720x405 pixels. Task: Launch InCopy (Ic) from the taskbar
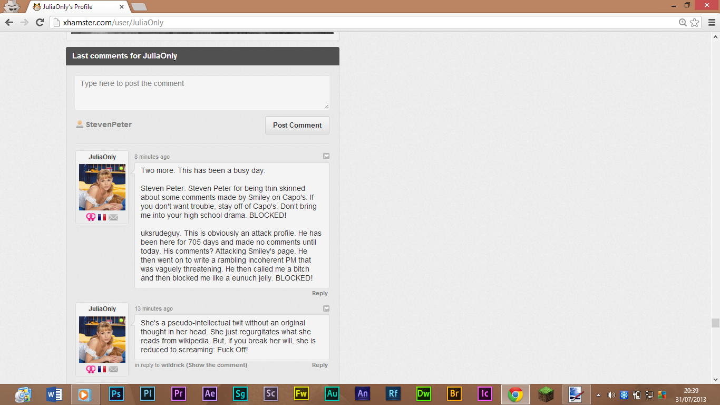485,394
